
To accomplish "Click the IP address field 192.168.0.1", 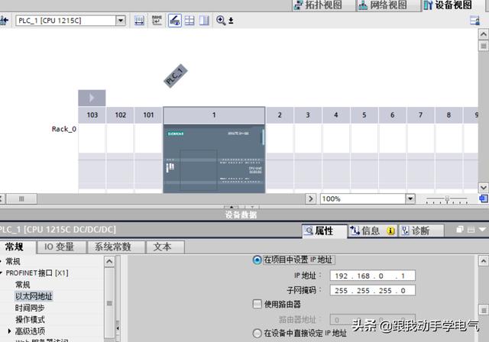I will tap(373, 276).
